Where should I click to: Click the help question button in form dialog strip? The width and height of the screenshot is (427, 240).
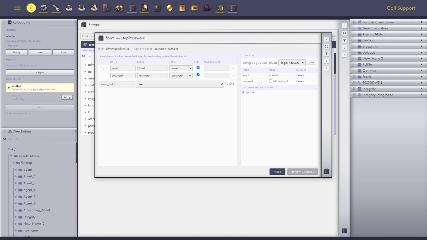(326, 68)
